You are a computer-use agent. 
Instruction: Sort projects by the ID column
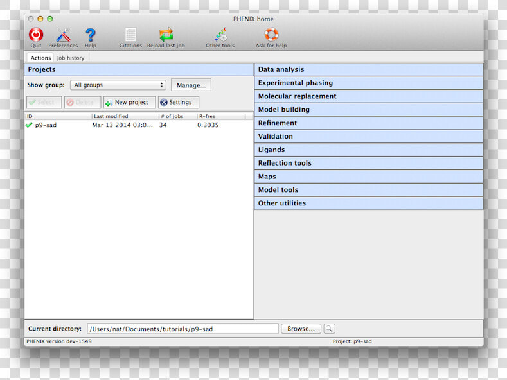pos(58,116)
